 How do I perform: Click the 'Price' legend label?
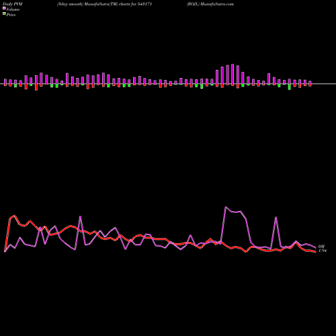pos(11,15)
